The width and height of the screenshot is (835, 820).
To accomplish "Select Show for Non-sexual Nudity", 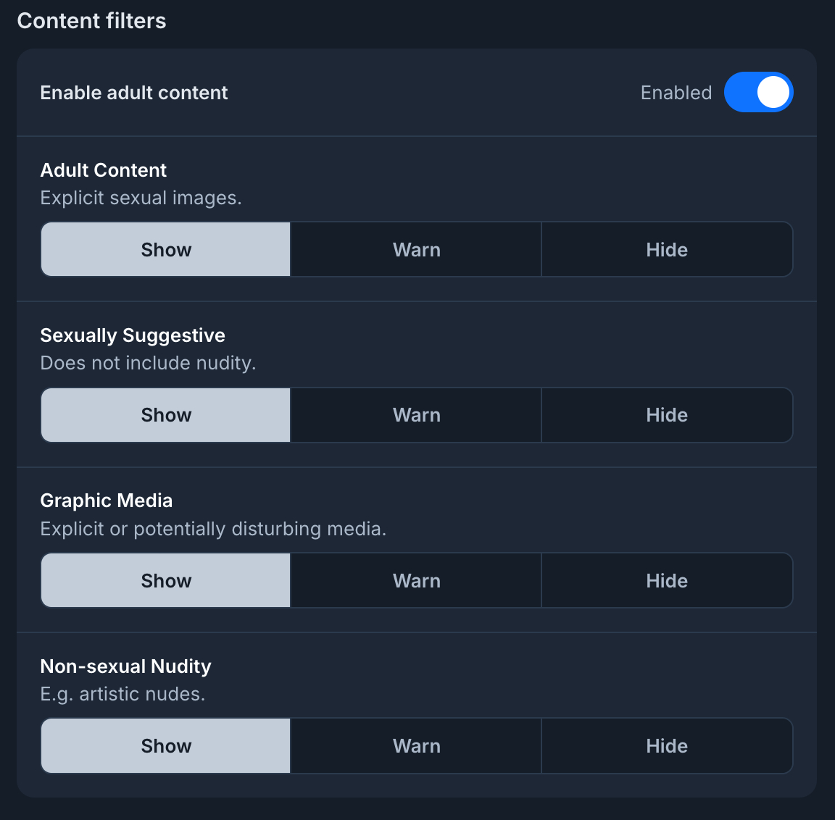I will pos(166,746).
